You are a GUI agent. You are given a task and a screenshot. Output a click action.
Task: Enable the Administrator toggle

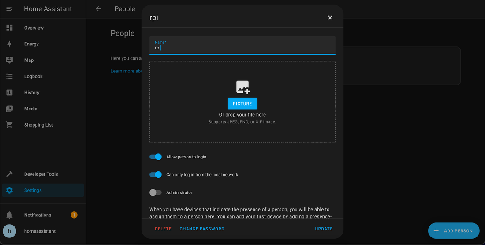tap(156, 192)
